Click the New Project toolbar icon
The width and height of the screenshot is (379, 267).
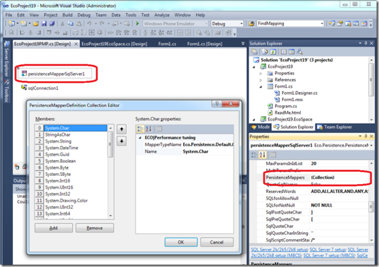(11, 24)
